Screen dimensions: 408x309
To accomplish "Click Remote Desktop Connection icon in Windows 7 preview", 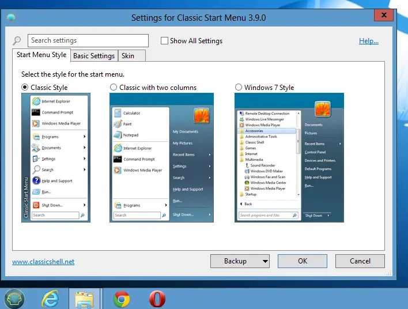I will (241, 114).
